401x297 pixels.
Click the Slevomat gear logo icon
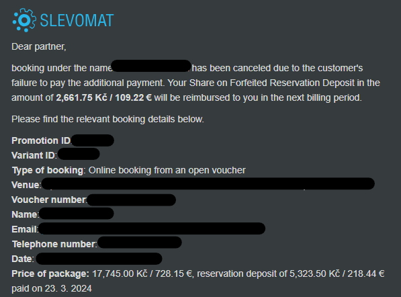(x=24, y=20)
